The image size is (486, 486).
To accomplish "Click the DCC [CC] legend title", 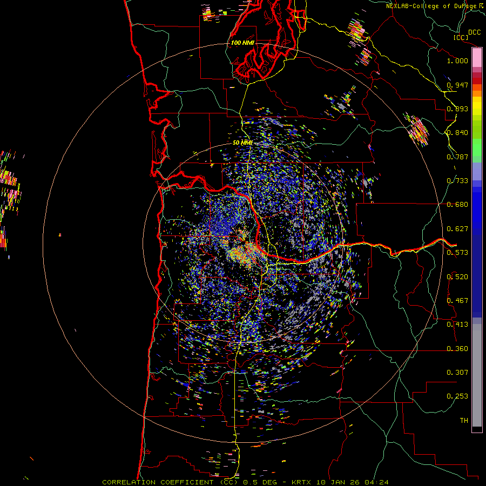I will tap(467, 35).
